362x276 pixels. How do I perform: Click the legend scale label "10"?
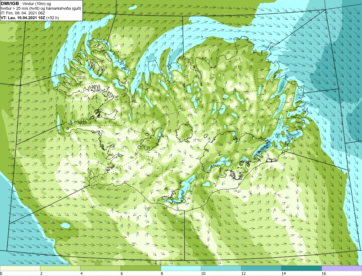click(203, 273)
